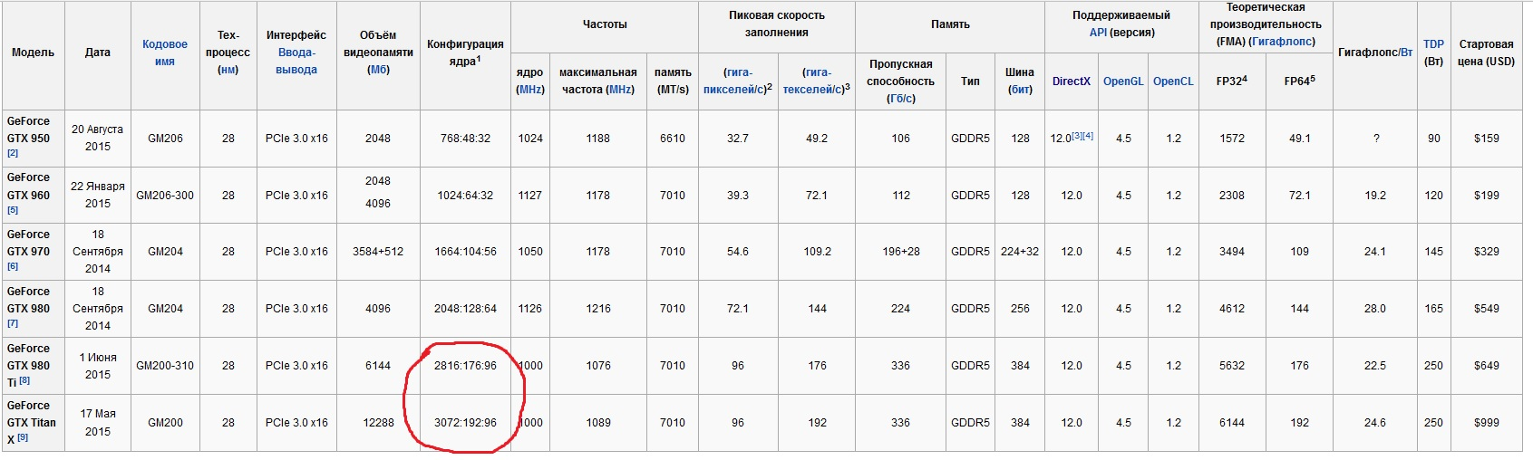
Task: Select the codename GM200-310
Action: click(x=165, y=366)
